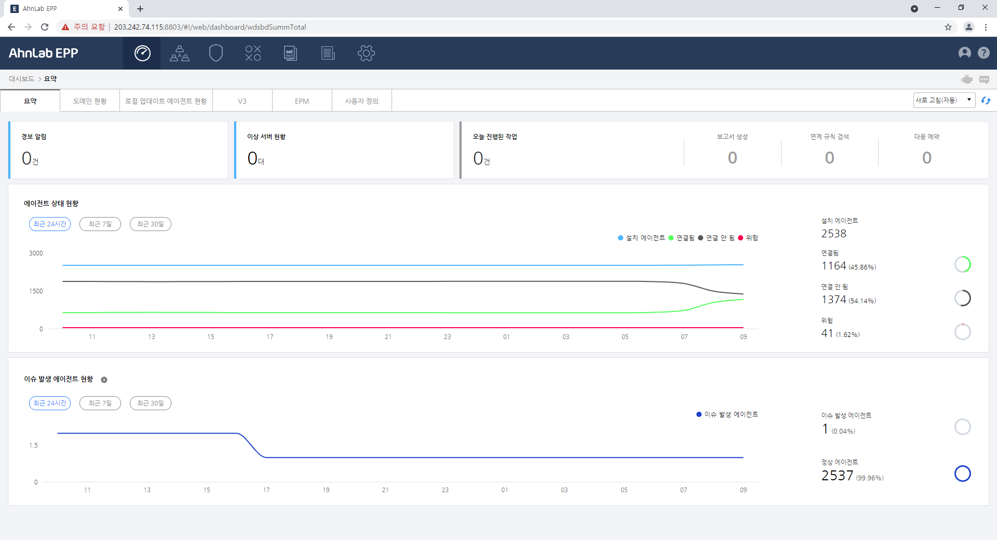Viewport: 997px width, 540px height.
Task: Open the dashboard gauge icon in navbar
Action: [142, 53]
